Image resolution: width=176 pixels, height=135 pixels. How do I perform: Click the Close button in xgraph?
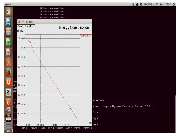pyautogui.click(x=20, y=26)
